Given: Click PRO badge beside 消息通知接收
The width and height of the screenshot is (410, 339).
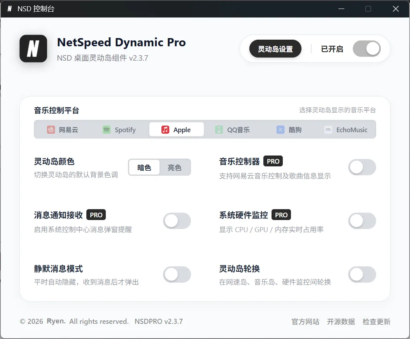Looking at the screenshot, I should [x=96, y=215].
